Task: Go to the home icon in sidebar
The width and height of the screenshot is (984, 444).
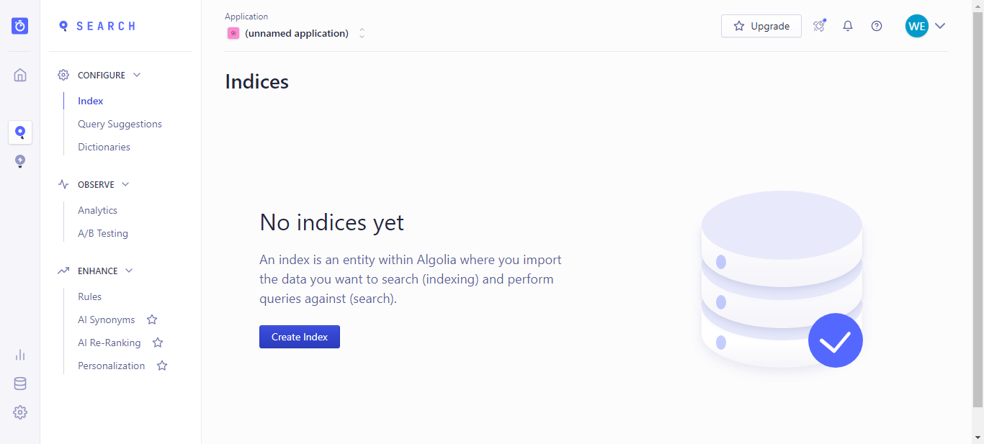Action: [20, 75]
